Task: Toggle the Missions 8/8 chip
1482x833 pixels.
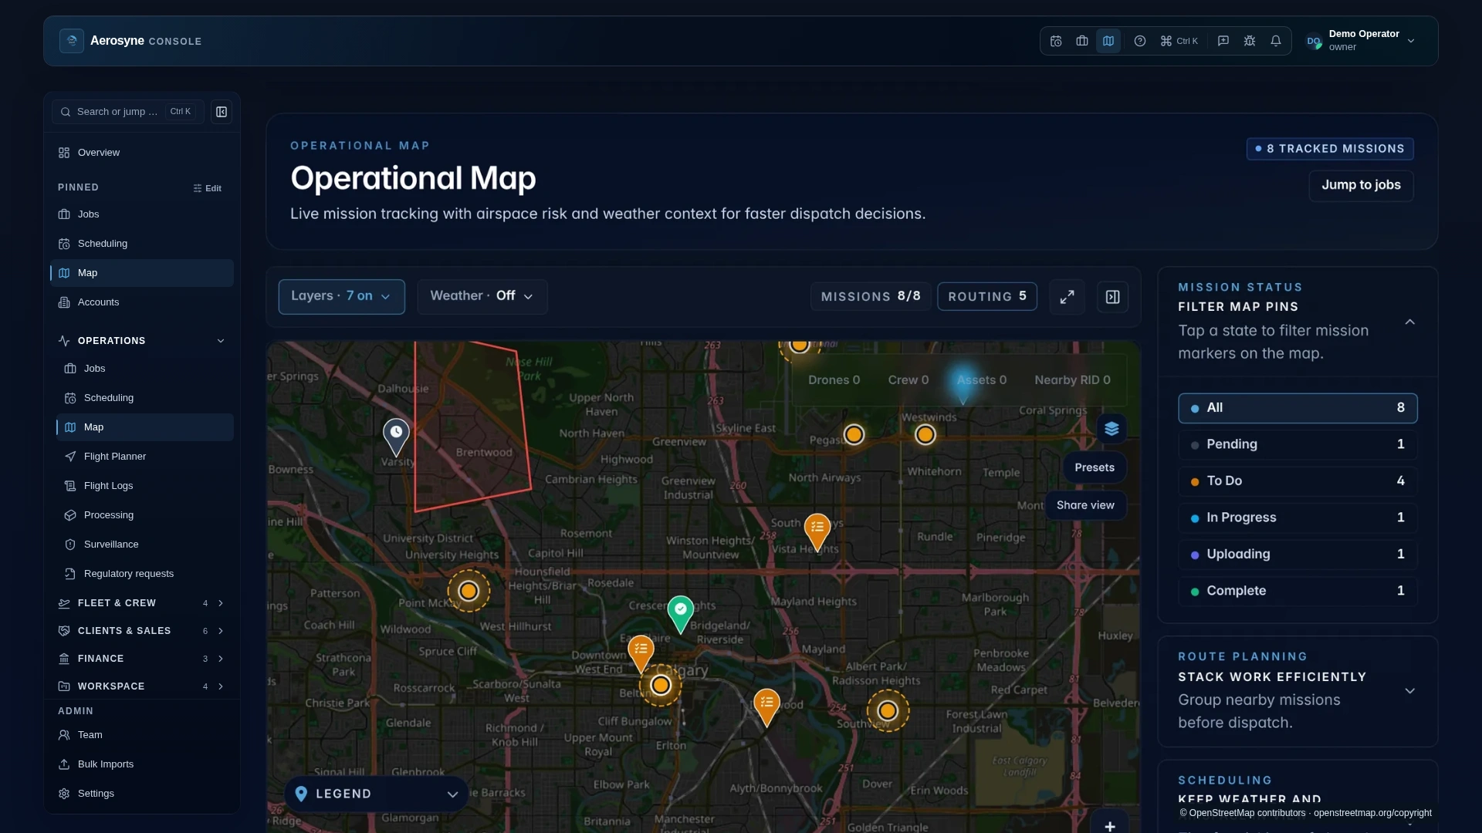Action: (870, 297)
